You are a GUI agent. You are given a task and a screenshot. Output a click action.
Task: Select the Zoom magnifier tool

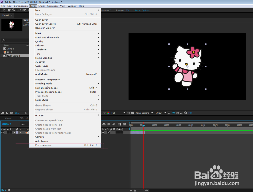point(14,10)
